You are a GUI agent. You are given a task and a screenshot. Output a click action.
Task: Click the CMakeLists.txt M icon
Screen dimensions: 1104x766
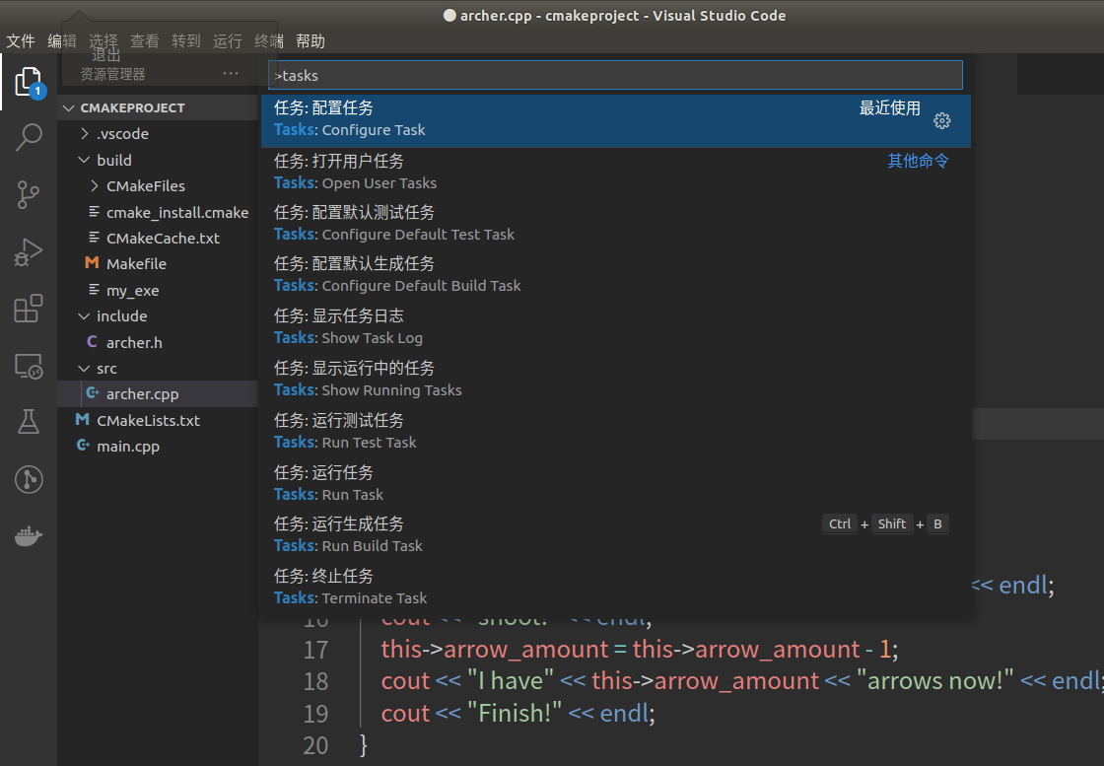click(83, 420)
